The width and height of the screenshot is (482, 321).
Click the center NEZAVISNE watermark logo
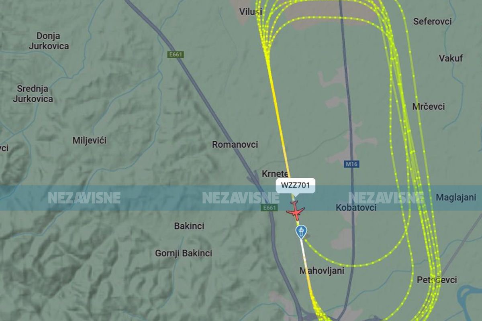[x=240, y=198]
